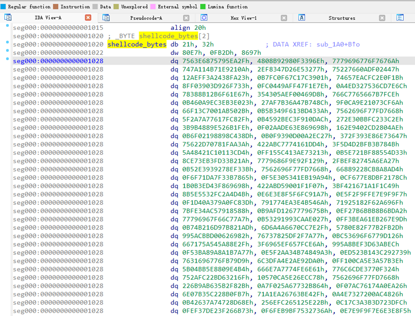Switch to the Structures tab

[342, 18]
